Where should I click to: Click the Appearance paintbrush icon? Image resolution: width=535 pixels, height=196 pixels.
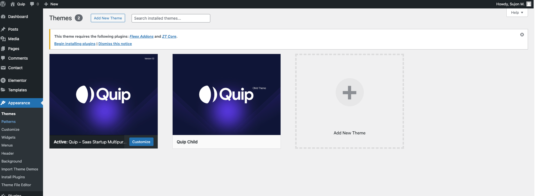(x=3, y=103)
